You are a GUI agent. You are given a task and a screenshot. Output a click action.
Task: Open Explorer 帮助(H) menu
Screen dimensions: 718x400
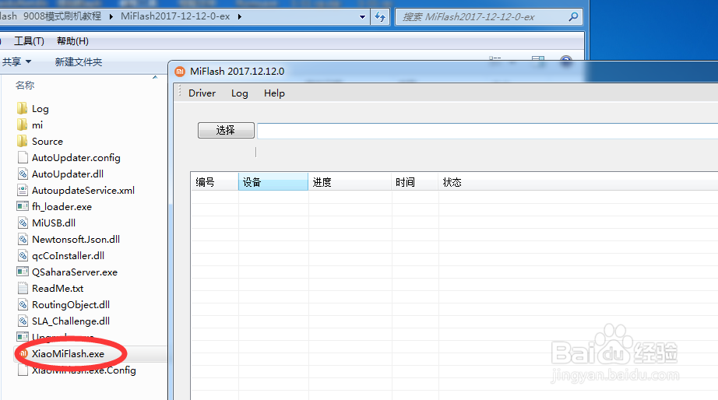coord(72,41)
